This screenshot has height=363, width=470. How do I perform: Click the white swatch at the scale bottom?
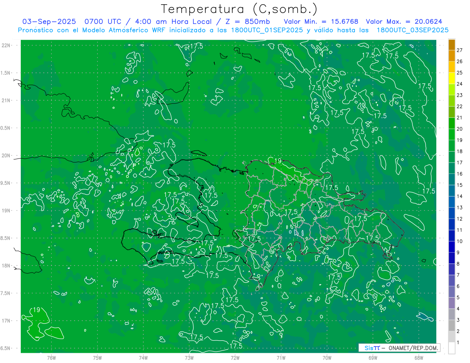point(452,348)
